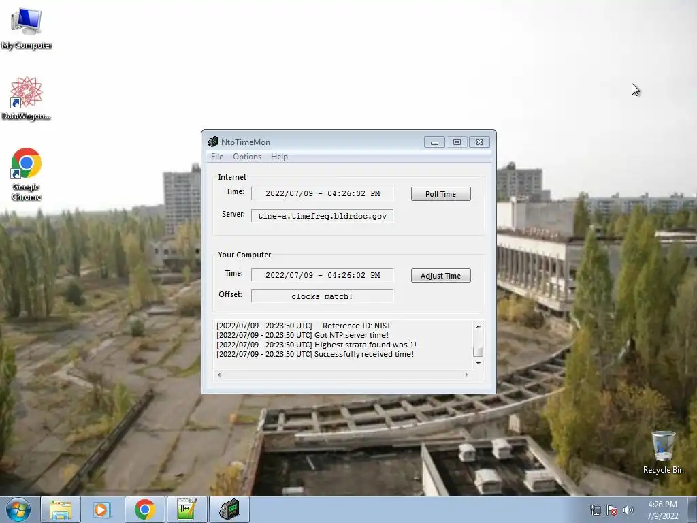Click the Adjust Time button
The width and height of the screenshot is (697, 523).
tap(440, 276)
